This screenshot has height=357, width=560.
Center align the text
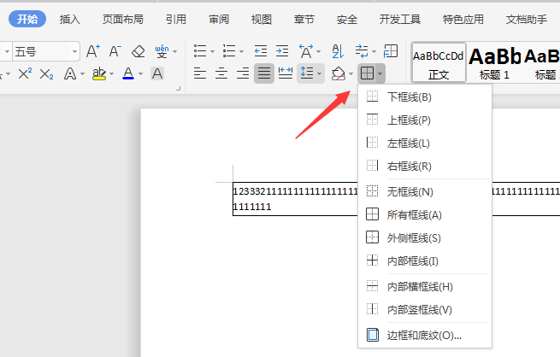click(x=221, y=73)
